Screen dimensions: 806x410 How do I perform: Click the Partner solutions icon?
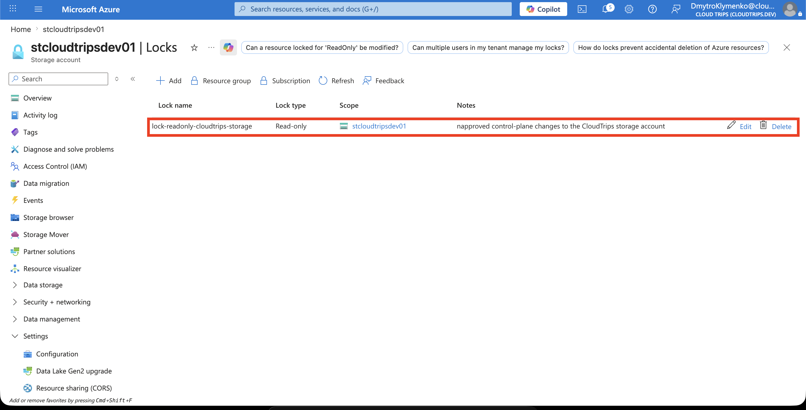(x=15, y=252)
